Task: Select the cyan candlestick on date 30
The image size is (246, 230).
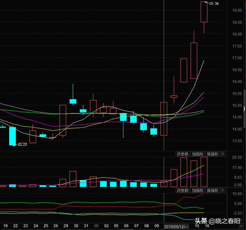Action: coord(73,101)
